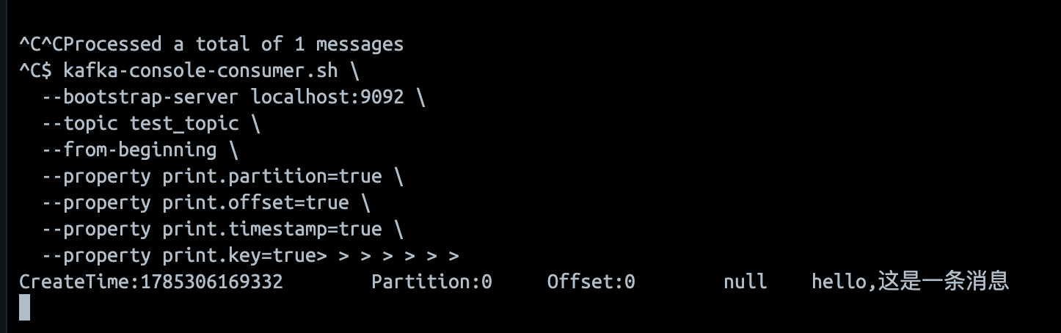The width and height of the screenshot is (1061, 333).
Task: Click 'print.partition=true' property text
Action: point(272,176)
